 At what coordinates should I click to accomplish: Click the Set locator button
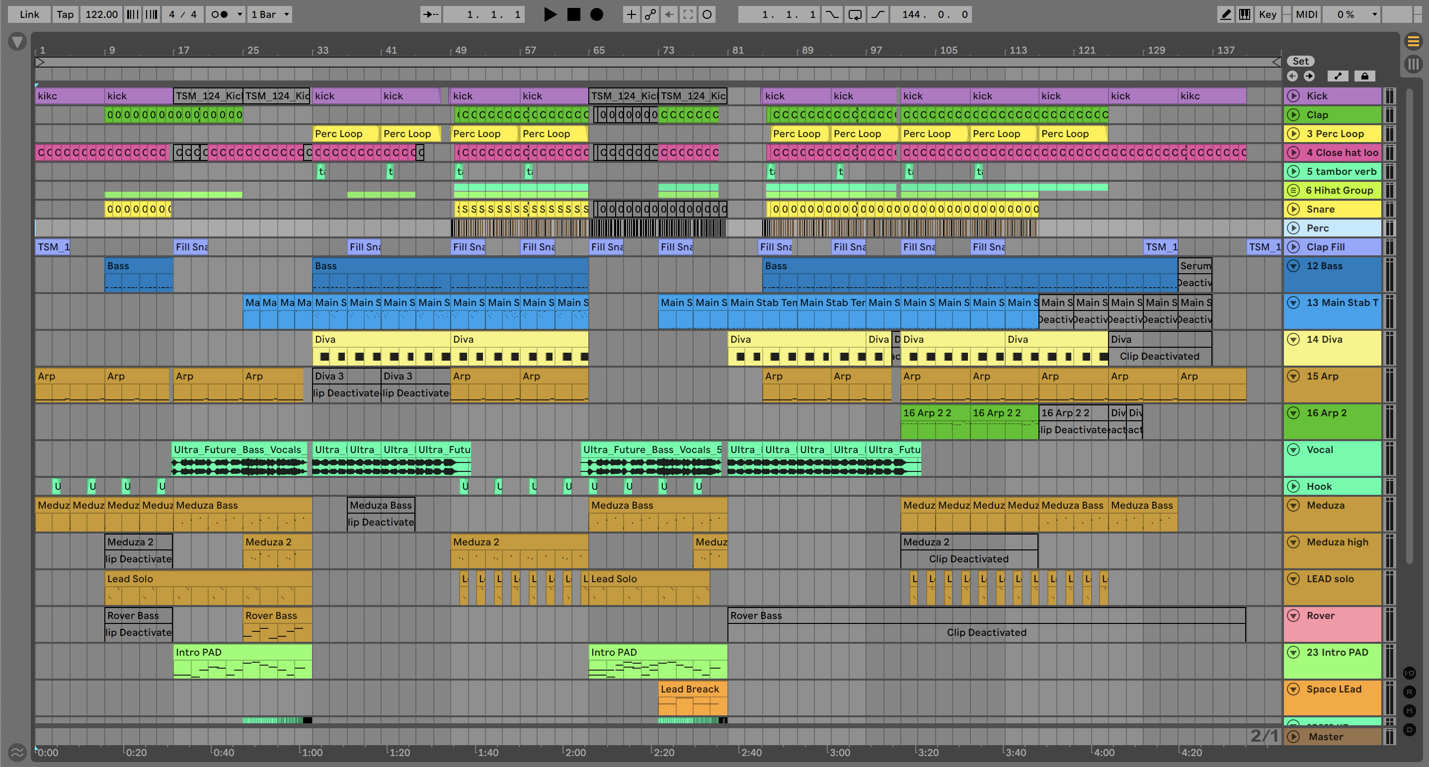pyautogui.click(x=1300, y=61)
